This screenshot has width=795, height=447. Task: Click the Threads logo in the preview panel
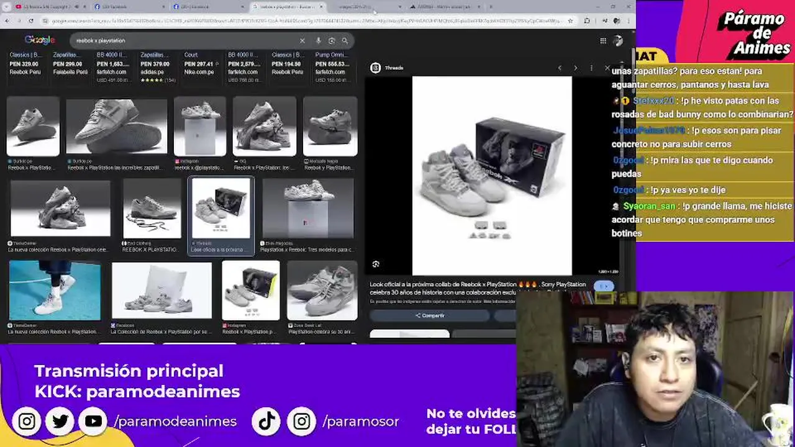coord(376,68)
